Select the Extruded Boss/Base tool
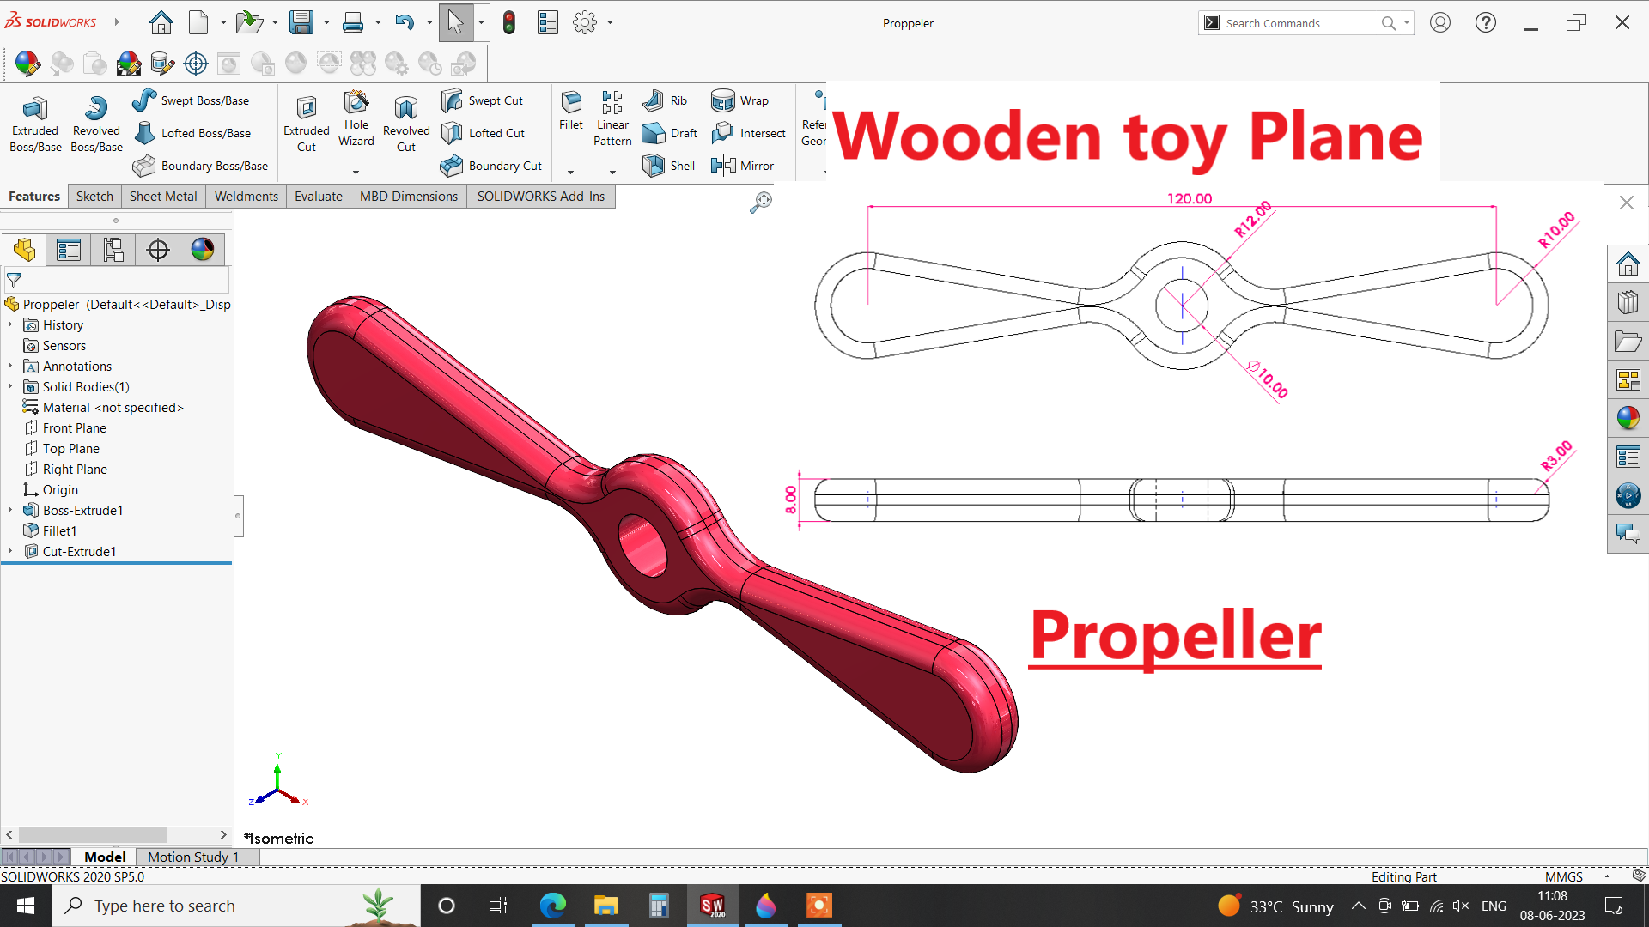Image resolution: width=1649 pixels, height=927 pixels. pos(35,124)
